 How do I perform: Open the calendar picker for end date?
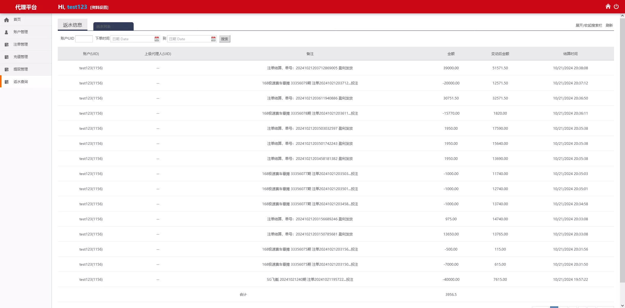pyautogui.click(x=213, y=39)
